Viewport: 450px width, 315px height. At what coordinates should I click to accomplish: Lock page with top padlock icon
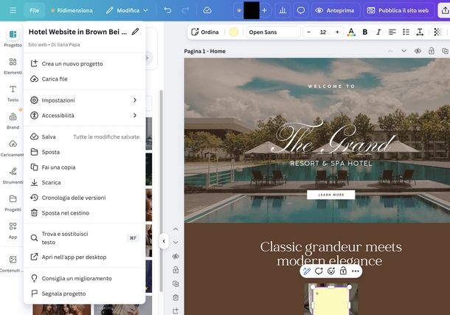click(432, 51)
